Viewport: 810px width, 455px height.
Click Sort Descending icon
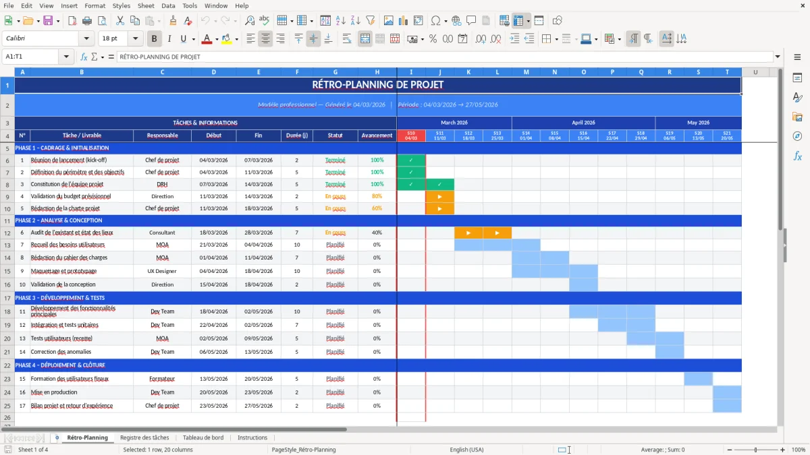coord(356,21)
